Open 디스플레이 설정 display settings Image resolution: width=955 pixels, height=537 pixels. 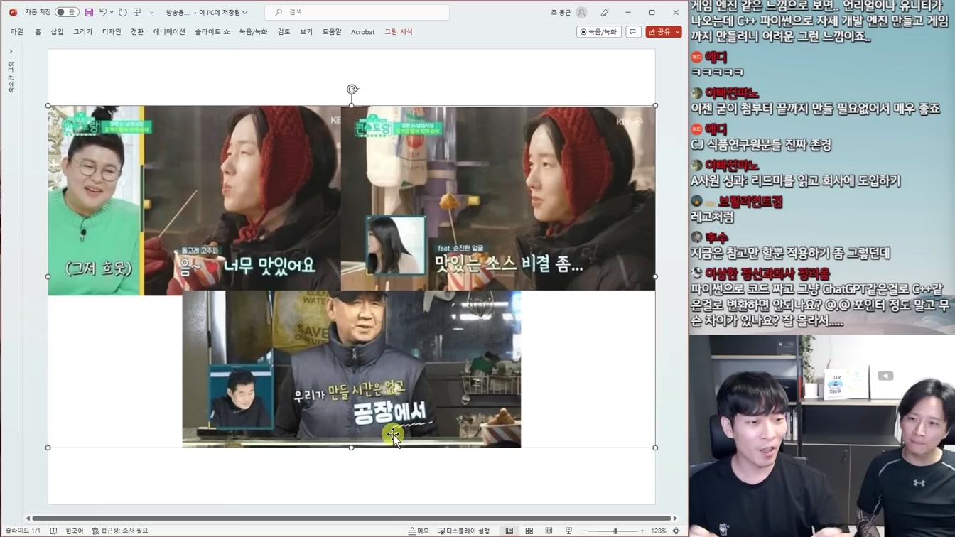click(463, 531)
